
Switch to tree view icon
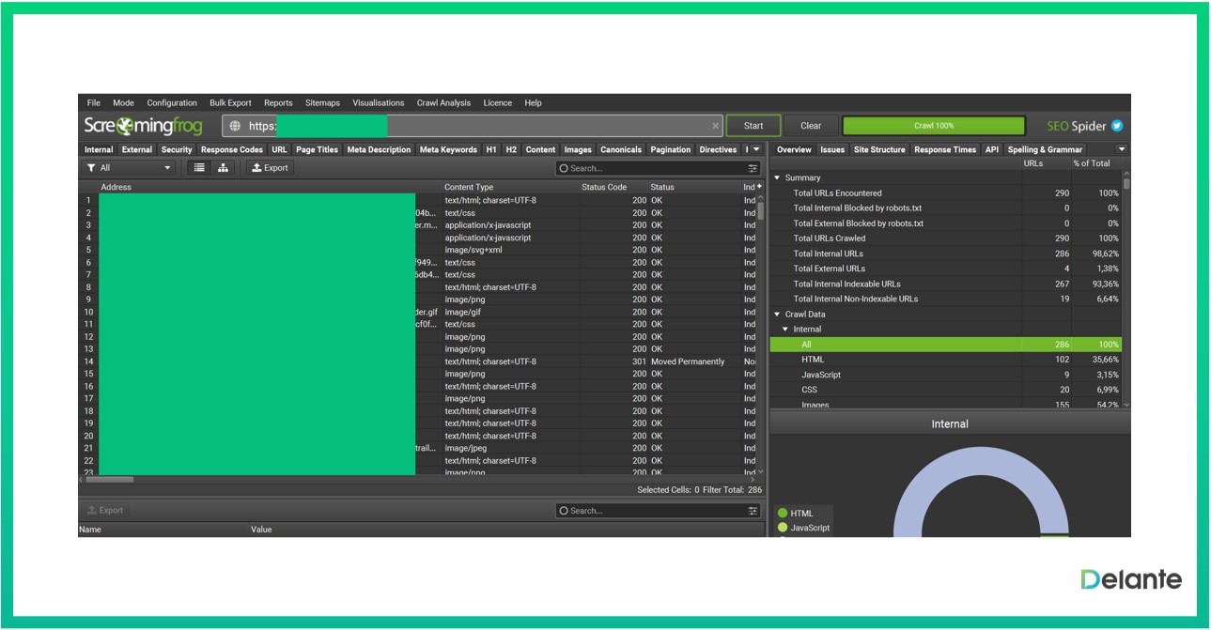click(x=223, y=168)
